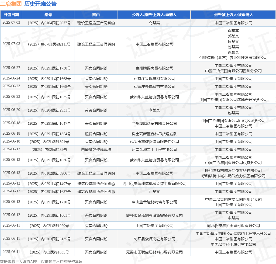Click defendant 侯某某
Image resolution: width=276 pixels, height=264 pixels.
233,41
